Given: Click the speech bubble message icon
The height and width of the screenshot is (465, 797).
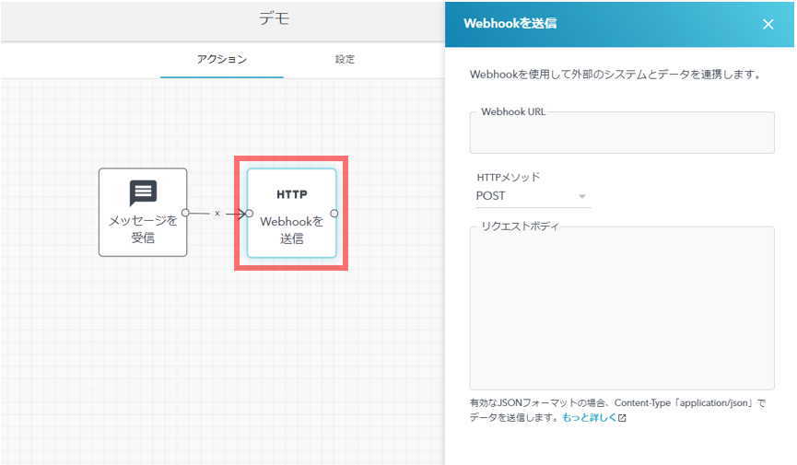Looking at the screenshot, I should pos(143,193).
